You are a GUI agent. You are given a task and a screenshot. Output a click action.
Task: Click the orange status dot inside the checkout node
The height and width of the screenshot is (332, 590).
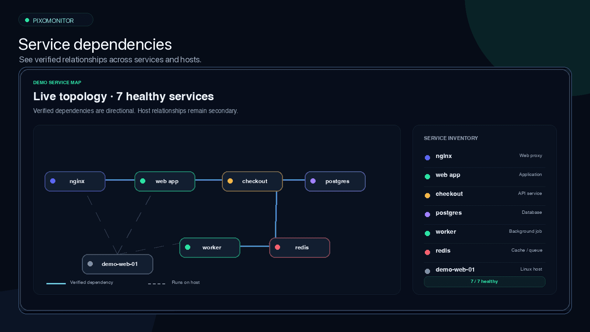(x=230, y=181)
